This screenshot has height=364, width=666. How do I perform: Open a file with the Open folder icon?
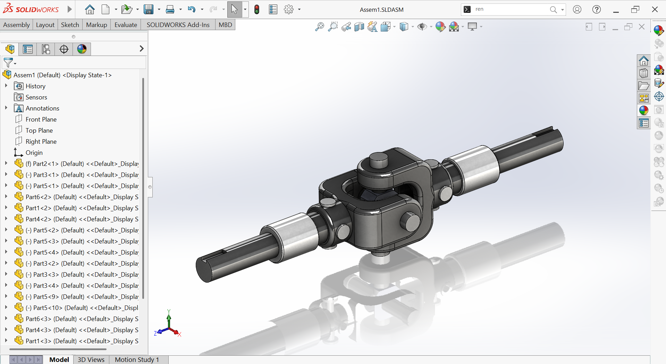127,9
